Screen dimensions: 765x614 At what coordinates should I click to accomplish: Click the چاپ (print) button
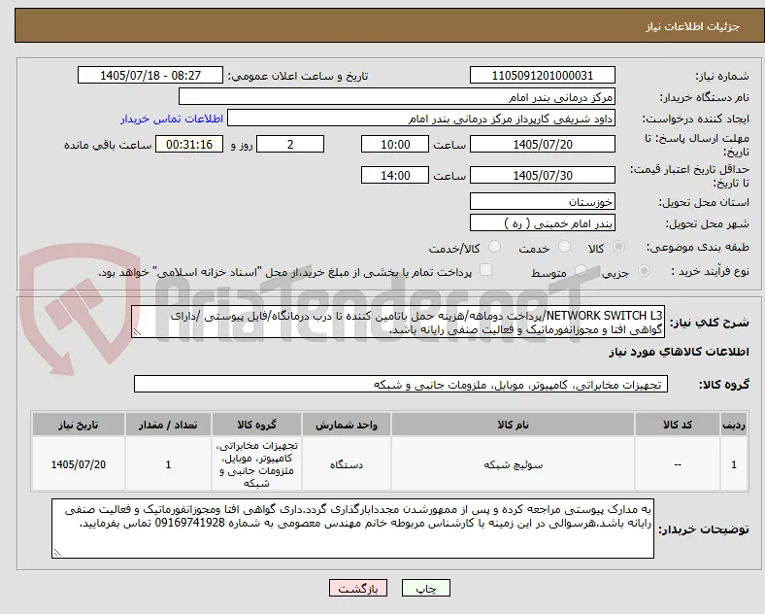pyautogui.click(x=425, y=588)
